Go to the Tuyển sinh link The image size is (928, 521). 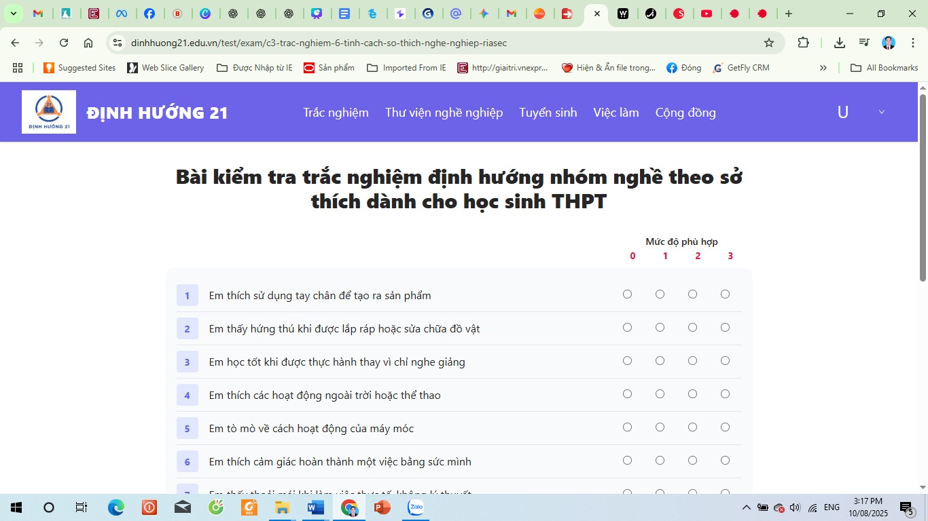click(x=548, y=113)
